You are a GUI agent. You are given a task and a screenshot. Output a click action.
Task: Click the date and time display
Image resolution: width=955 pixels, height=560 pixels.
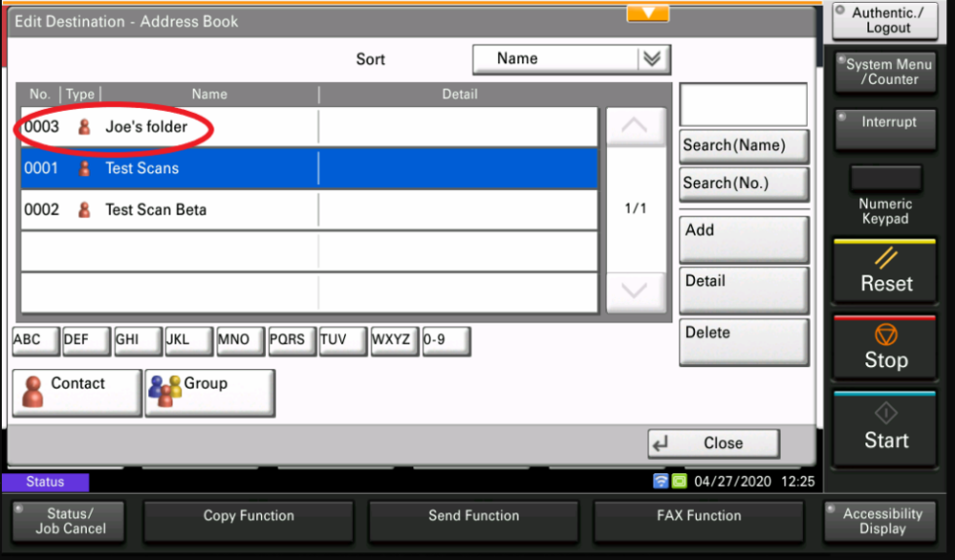pyautogui.click(x=754, y=481)
